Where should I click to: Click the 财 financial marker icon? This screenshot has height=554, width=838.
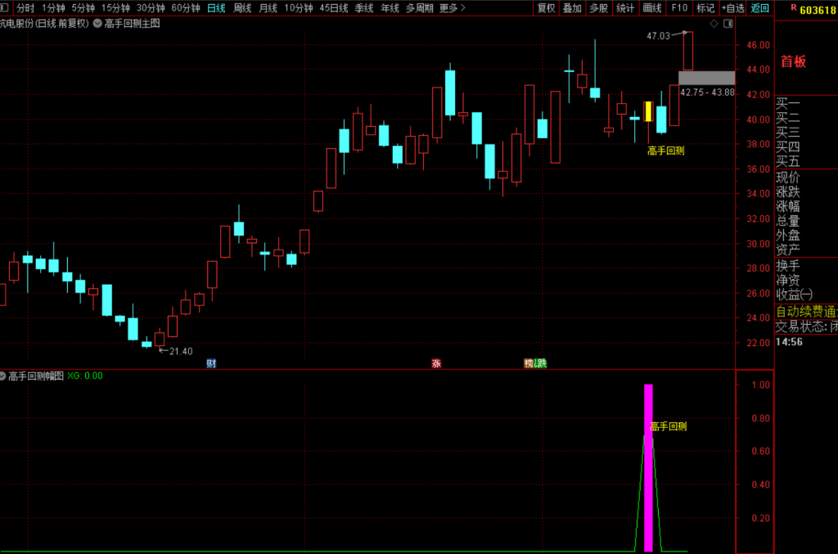211,363
